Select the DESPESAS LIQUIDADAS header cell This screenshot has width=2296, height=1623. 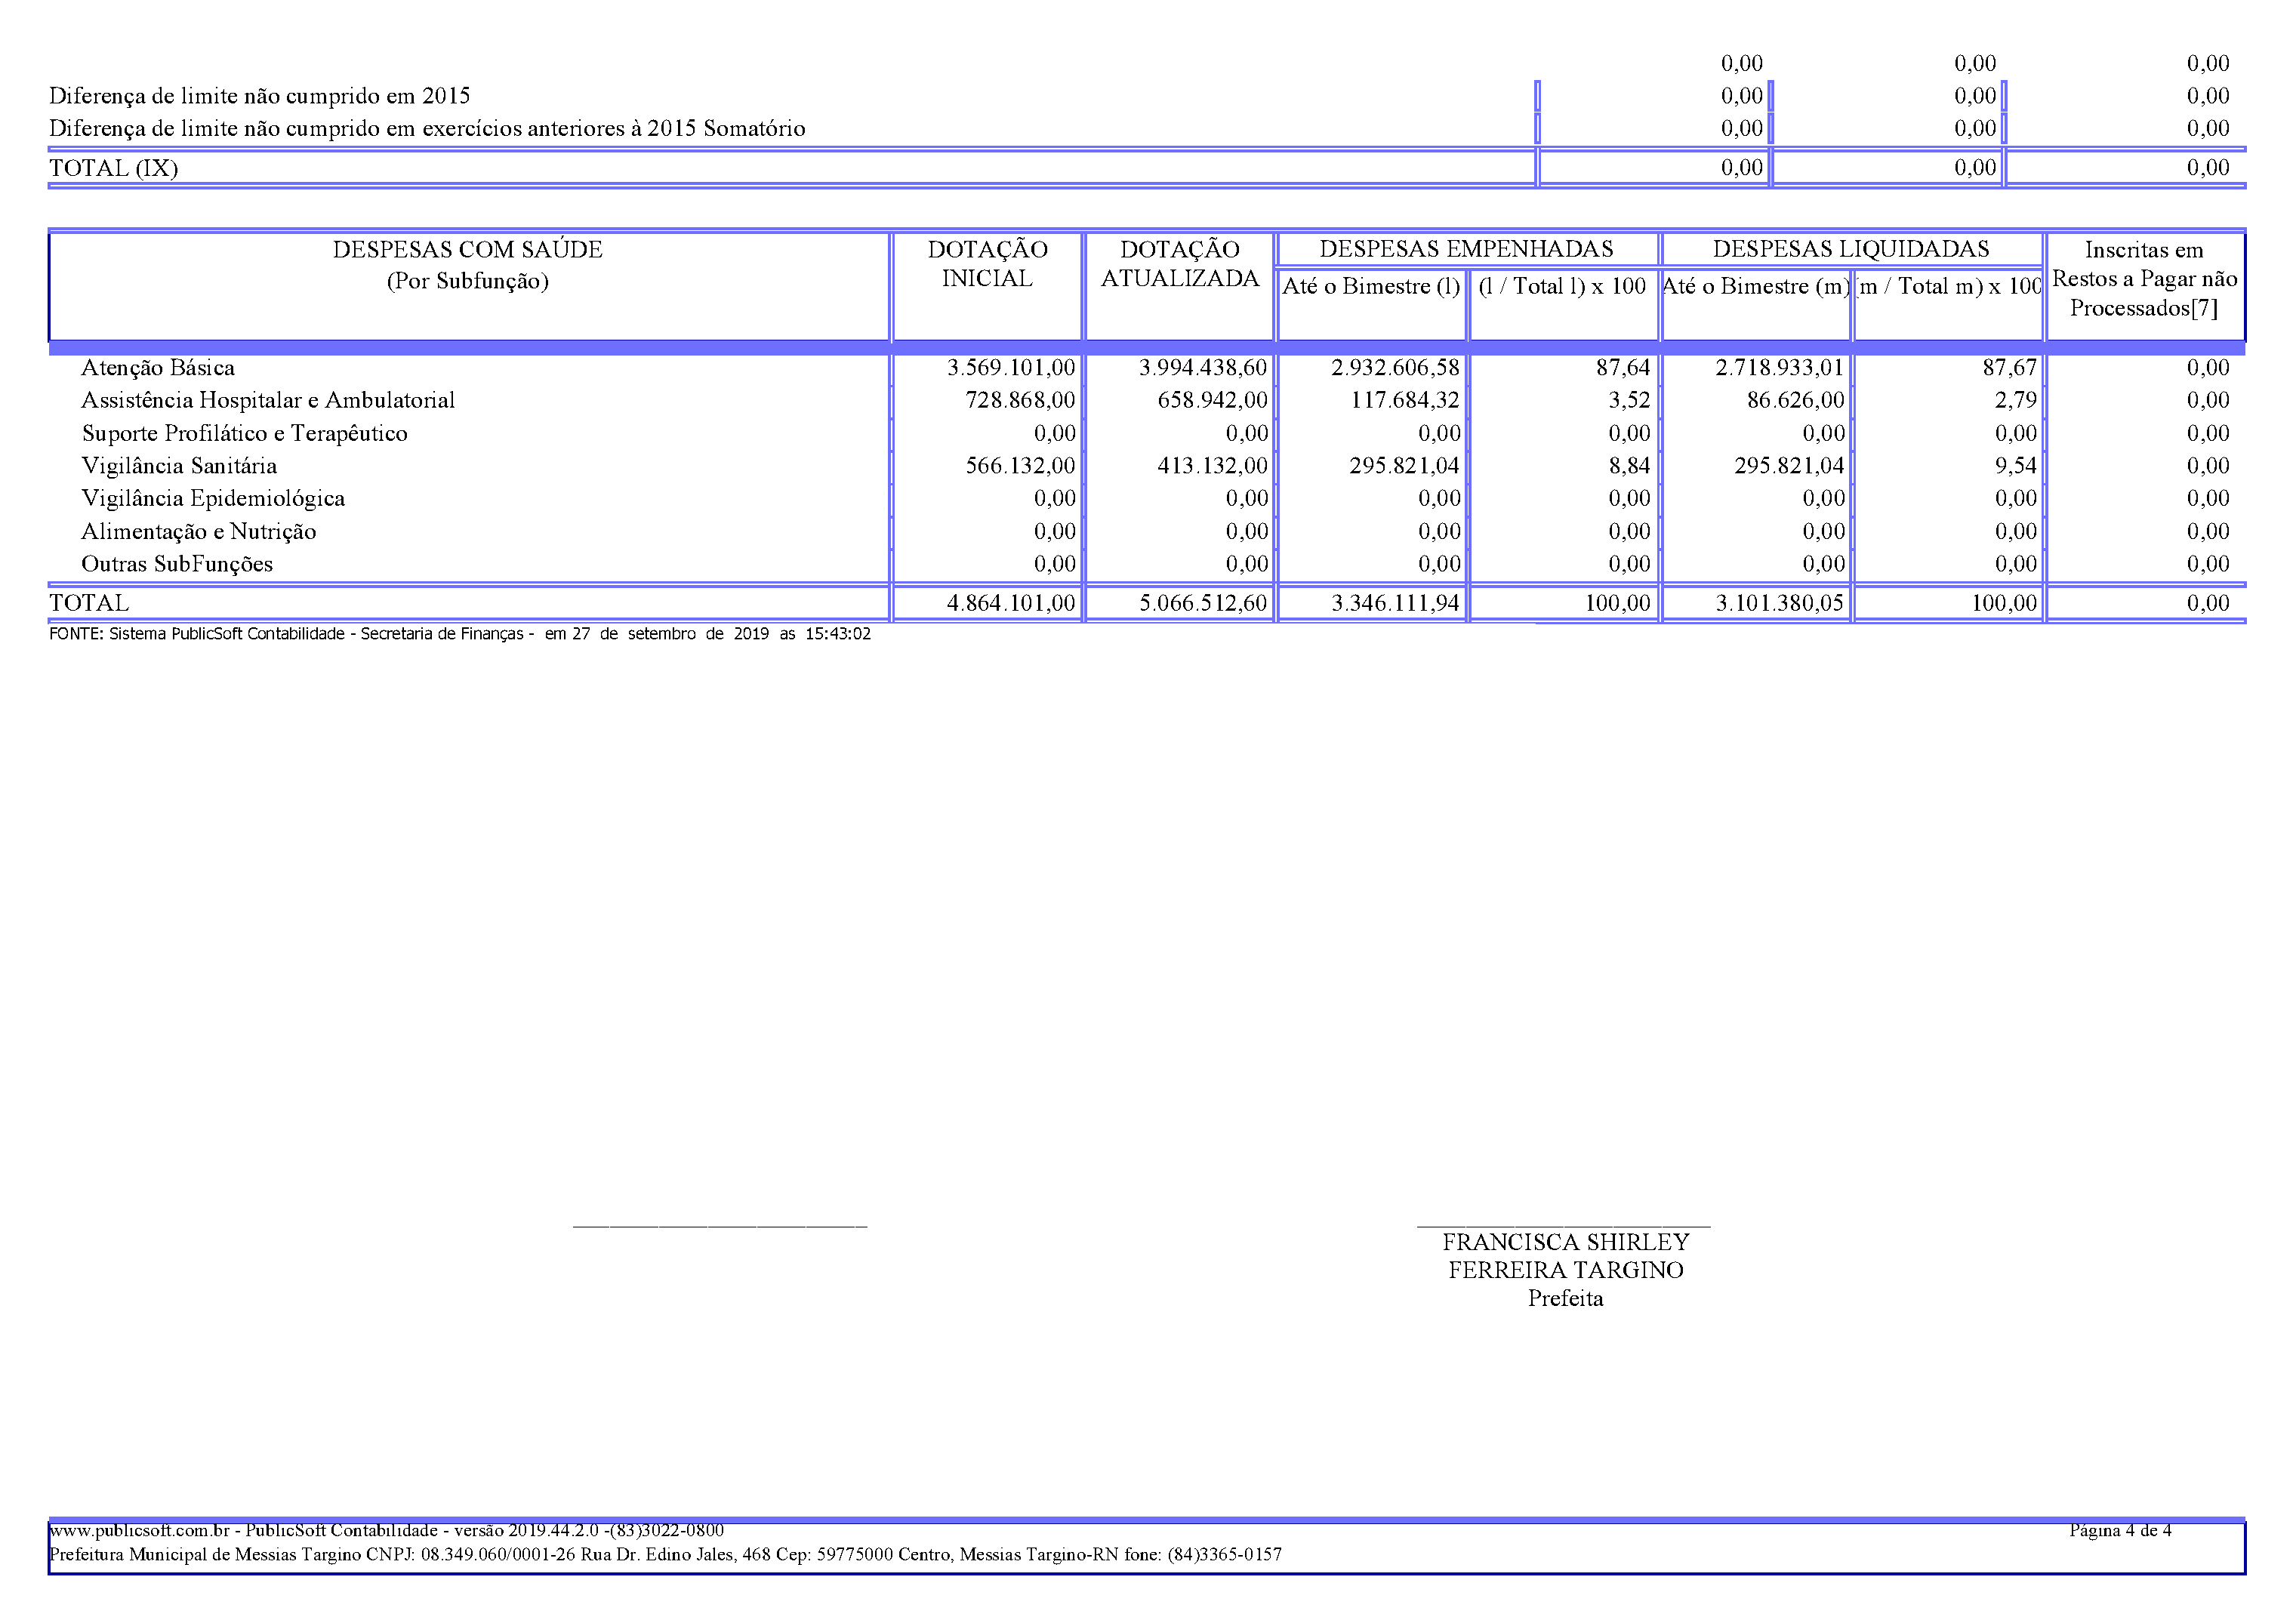click(x=1851, y=249)
